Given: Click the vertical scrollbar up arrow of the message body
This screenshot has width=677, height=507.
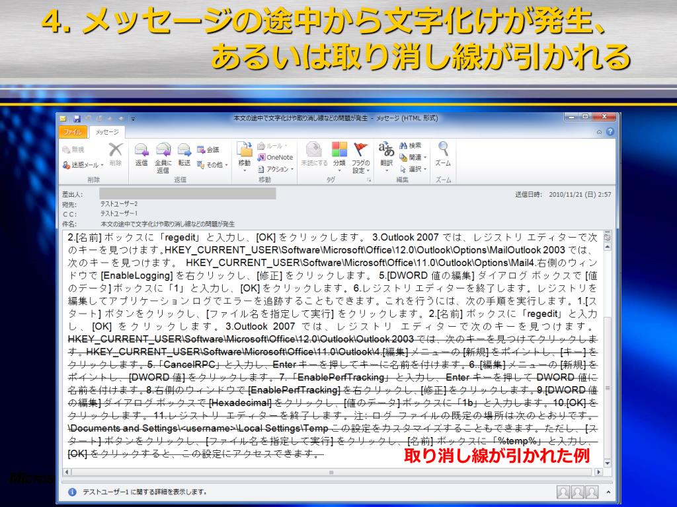Looking at the screenshot, I should point(608,247).
